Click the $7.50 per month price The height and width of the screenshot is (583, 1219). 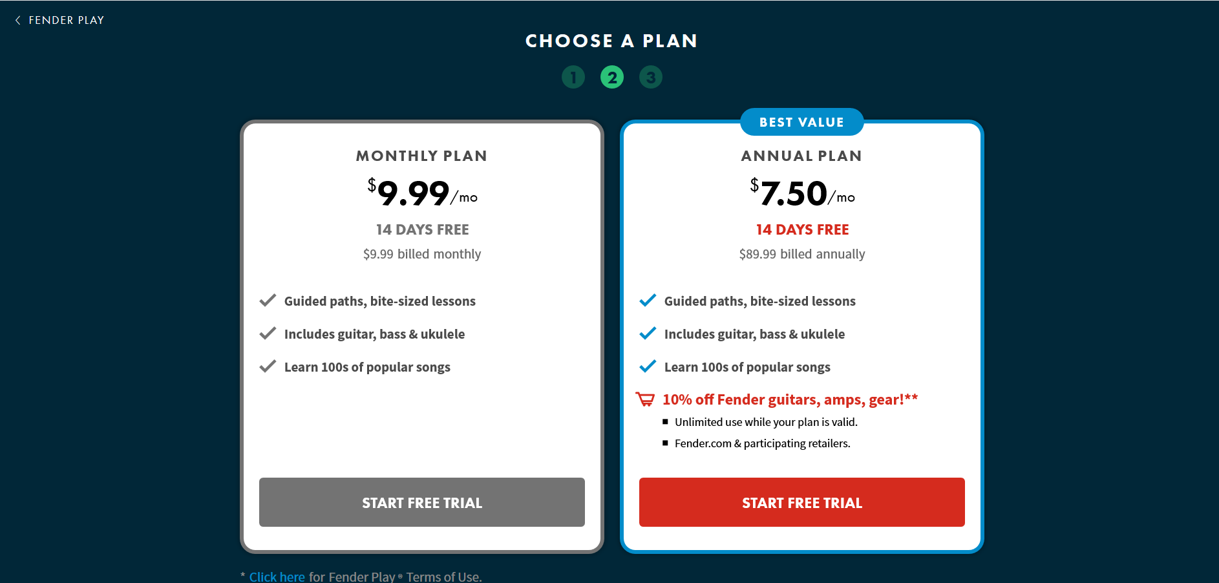pos(802,193)
